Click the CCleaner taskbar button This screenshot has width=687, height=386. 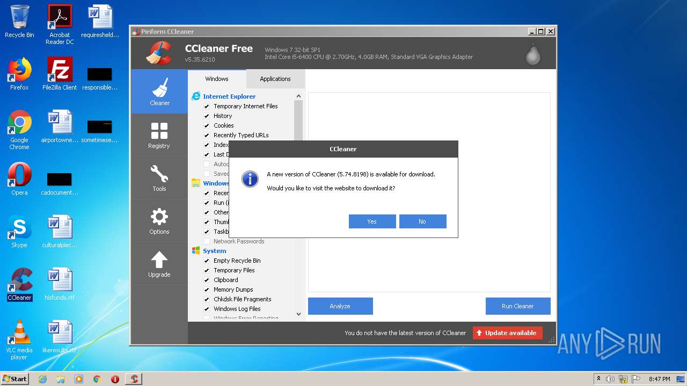(x=134, y=379)
